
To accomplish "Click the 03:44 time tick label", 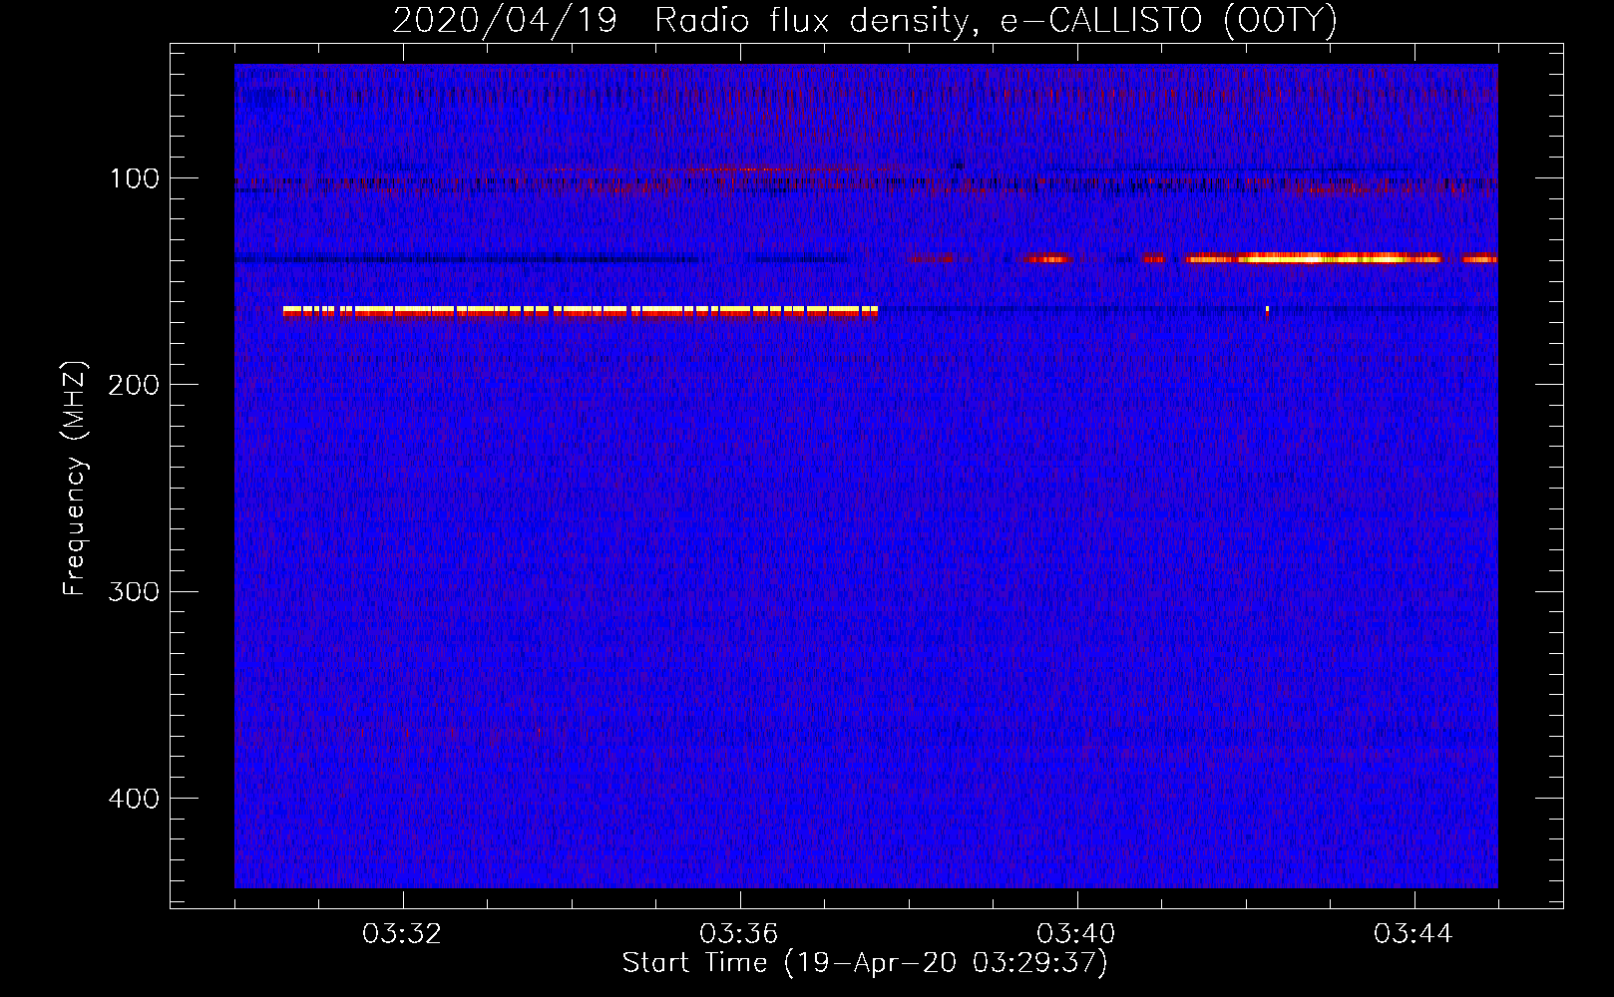I will pos(1414,934).
